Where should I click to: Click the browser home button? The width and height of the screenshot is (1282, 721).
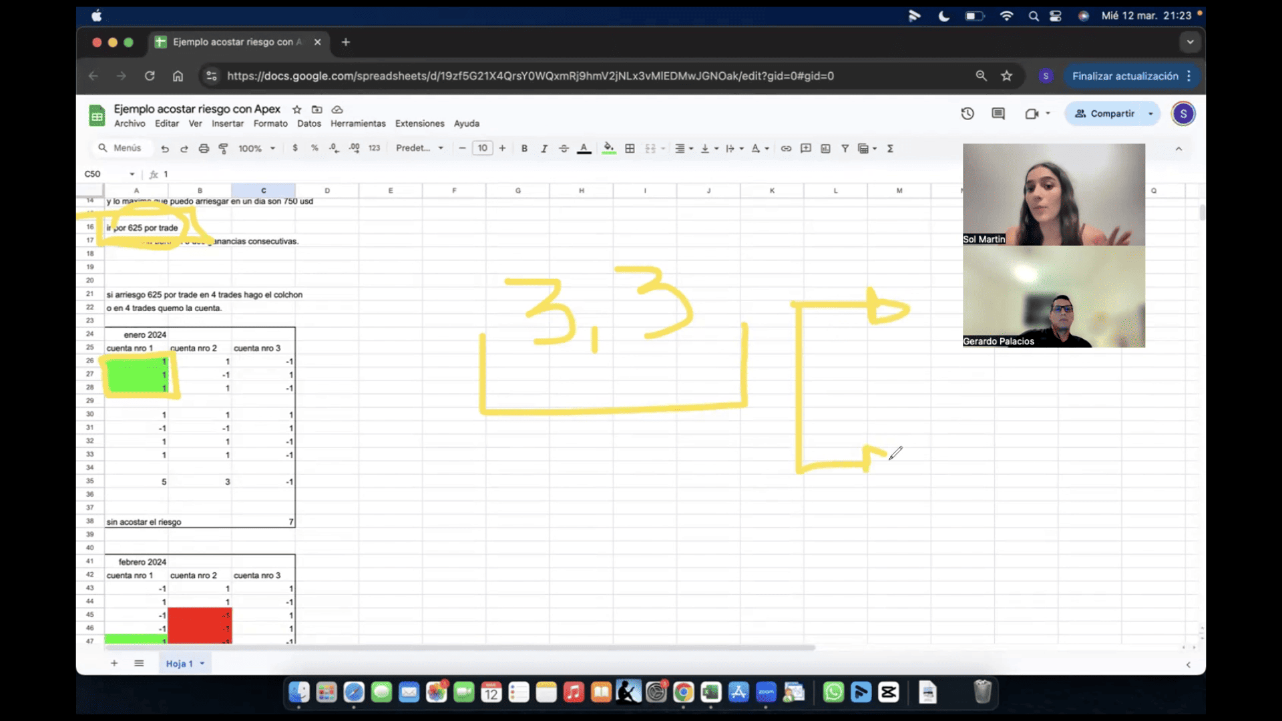[178, 76]
